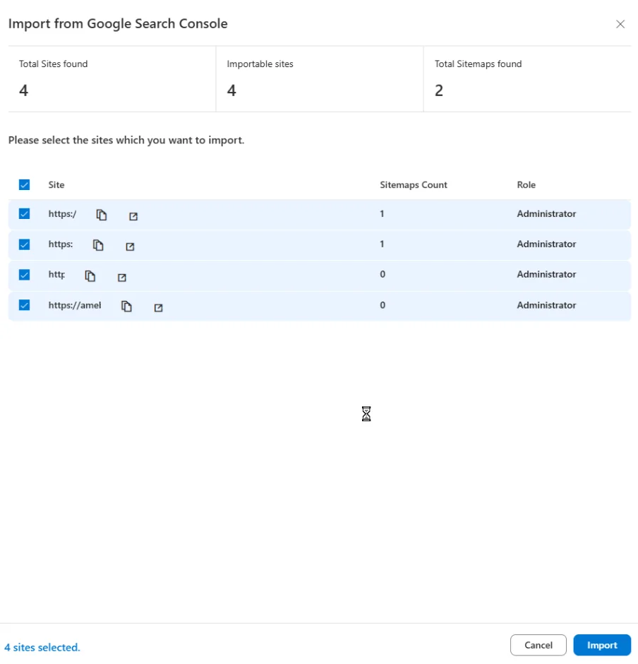Deselect the third site row's checkbox
This screenshot has height=664, width=638.
pyautogui.click(x=25, y=275)
